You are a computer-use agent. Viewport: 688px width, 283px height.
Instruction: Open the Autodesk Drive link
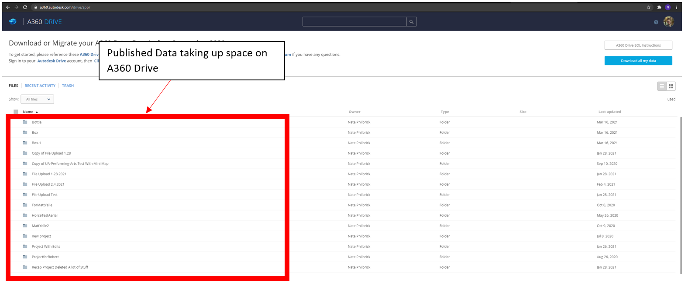52,61
